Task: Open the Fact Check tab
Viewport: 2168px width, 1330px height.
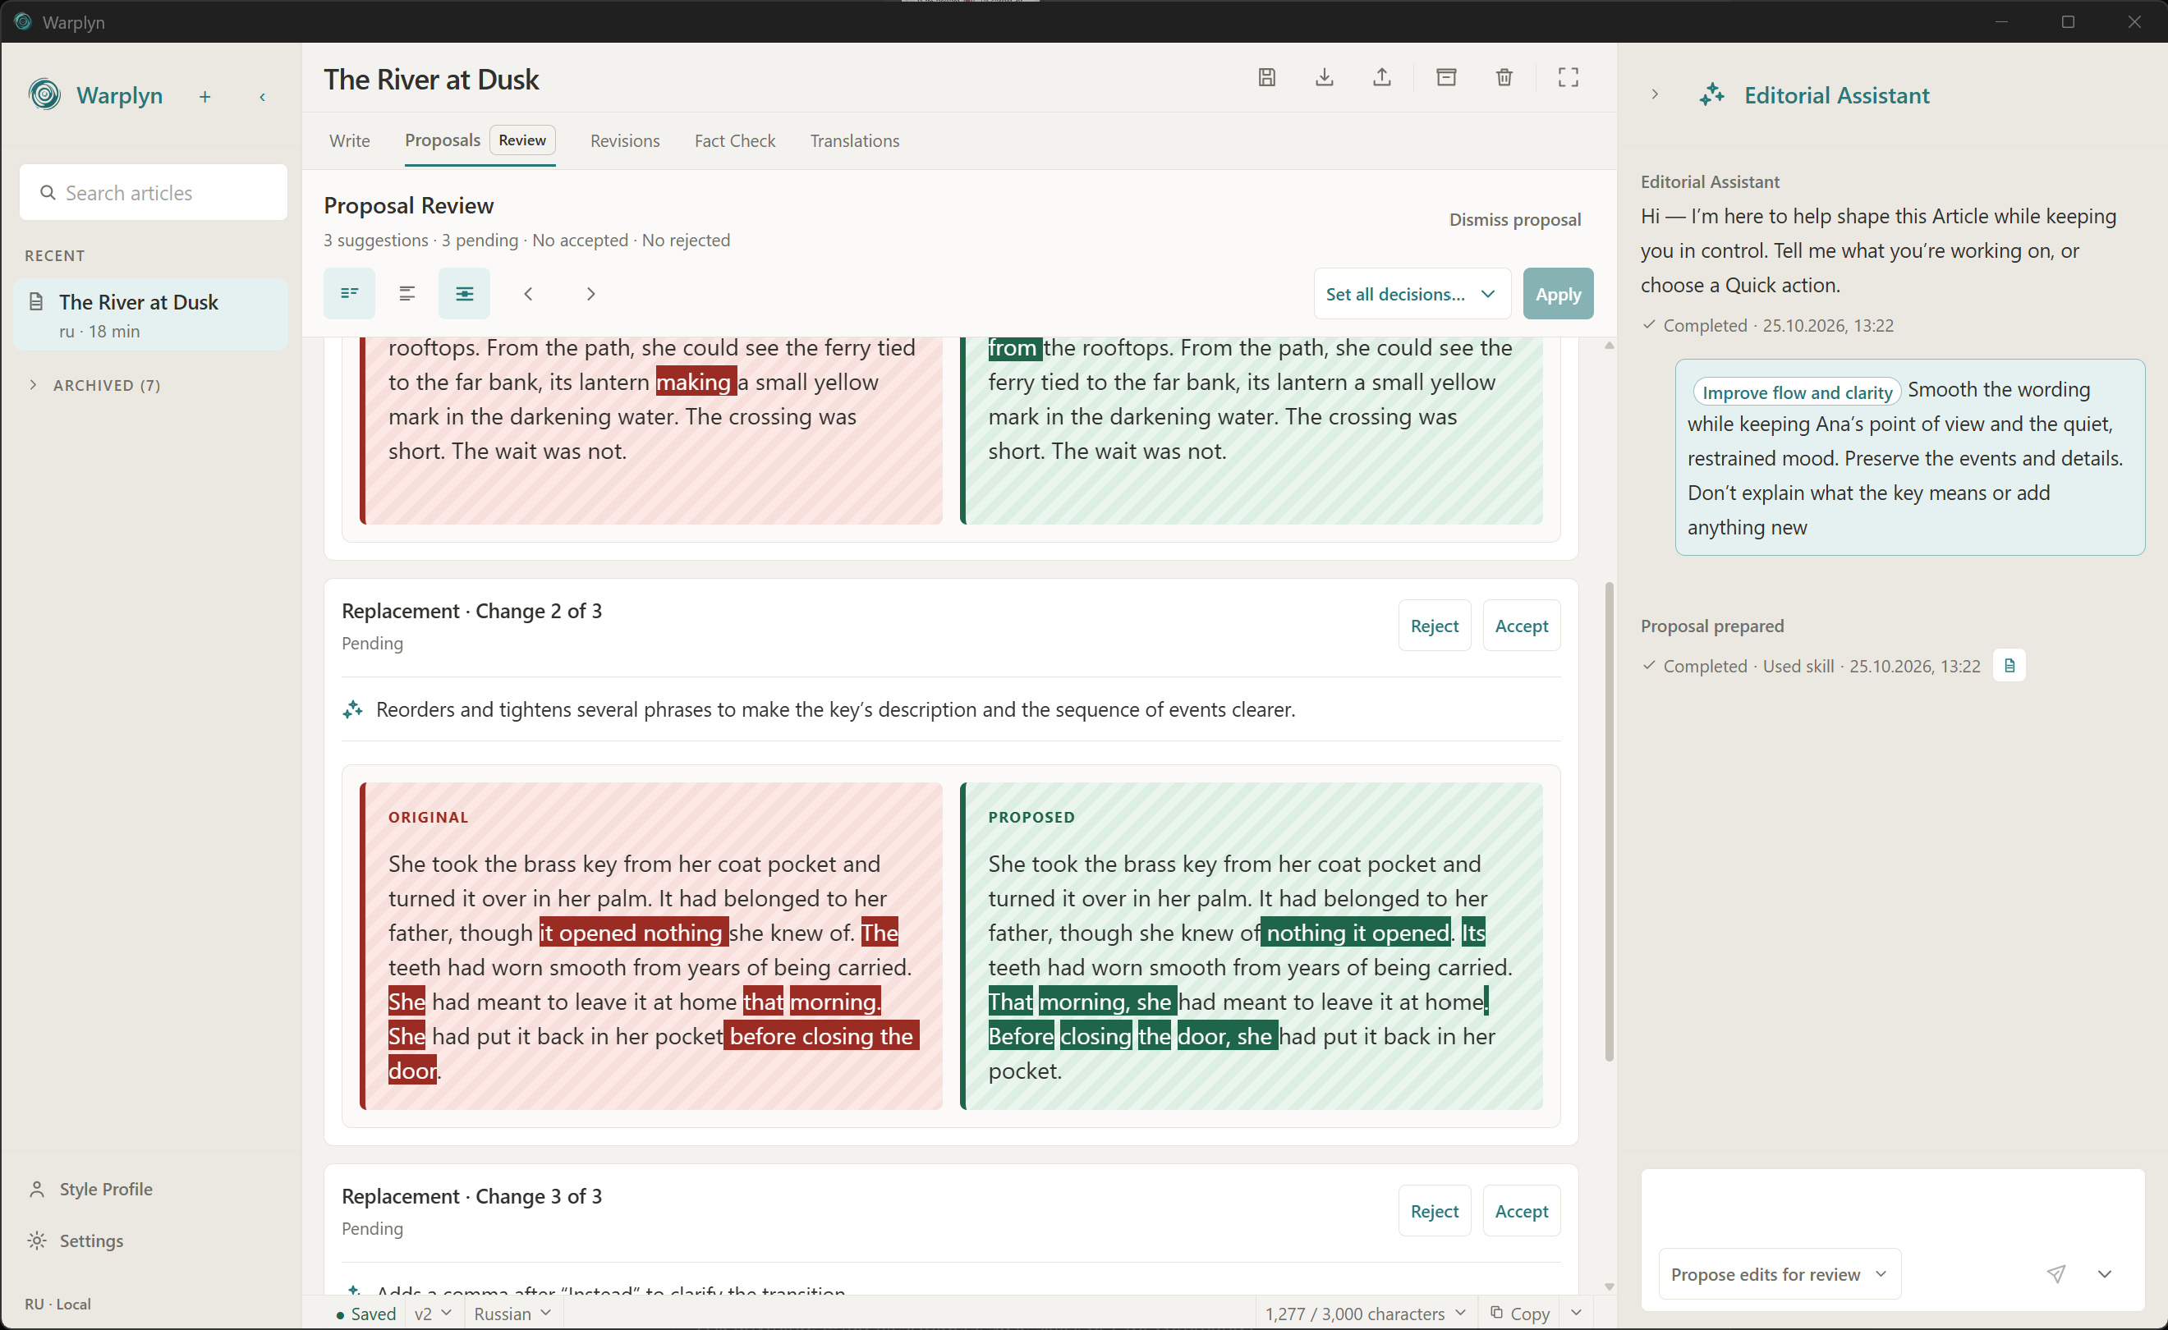Action: (x=735, y=140)
